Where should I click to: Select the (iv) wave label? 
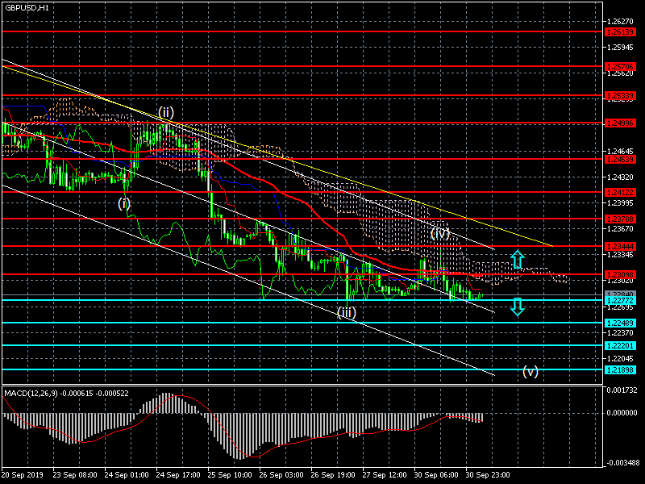[x=440, y=234]
